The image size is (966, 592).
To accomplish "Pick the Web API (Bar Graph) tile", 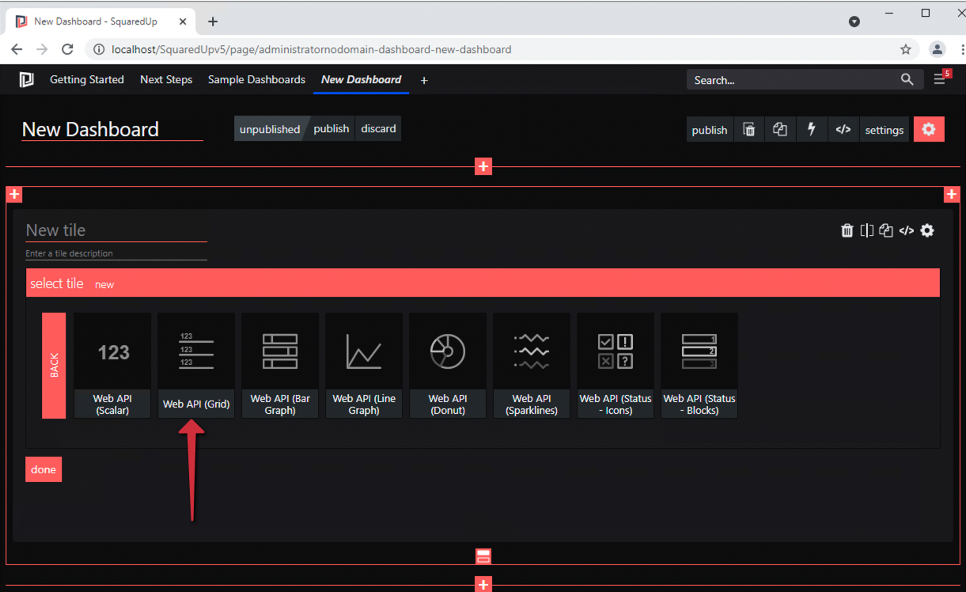I will [280, 365].
